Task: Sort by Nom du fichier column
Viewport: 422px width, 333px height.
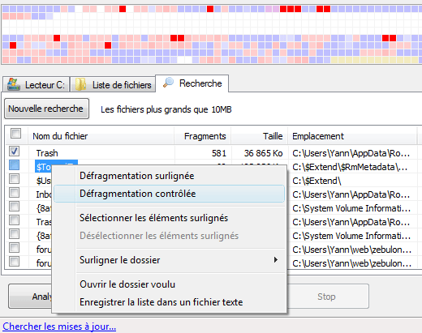Action: pos(101,136)
